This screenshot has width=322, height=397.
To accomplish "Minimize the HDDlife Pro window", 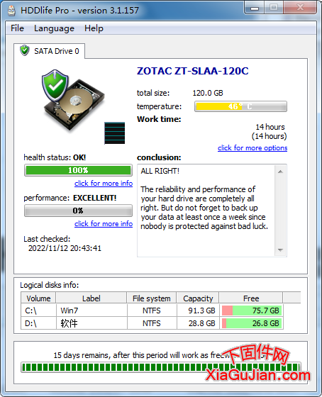I will click(255, 8).
